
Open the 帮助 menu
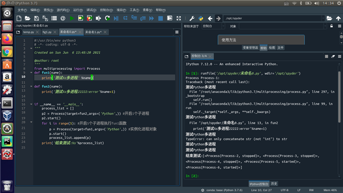(x=161, y=10)
